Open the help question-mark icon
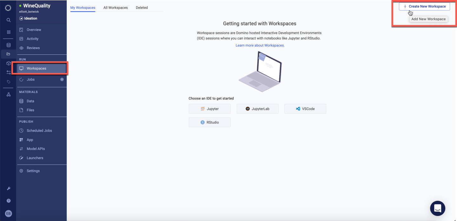457x221 pixels. 8,200
